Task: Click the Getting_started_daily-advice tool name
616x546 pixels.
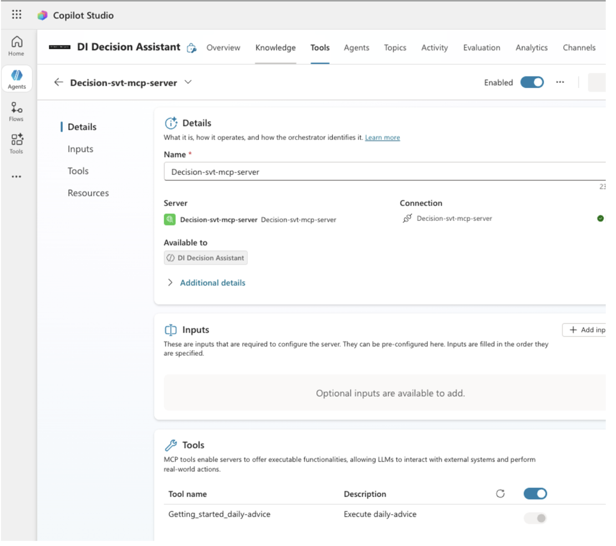Action: pos(219,514)
